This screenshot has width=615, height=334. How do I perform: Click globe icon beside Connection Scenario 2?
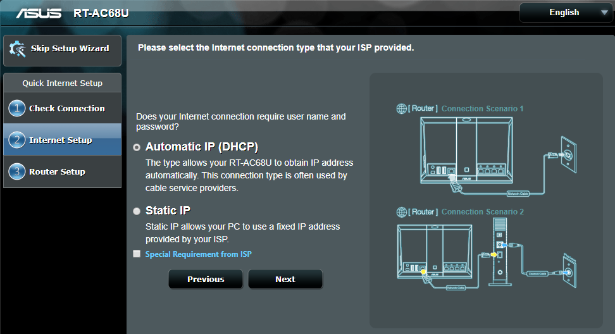(401, 212)
